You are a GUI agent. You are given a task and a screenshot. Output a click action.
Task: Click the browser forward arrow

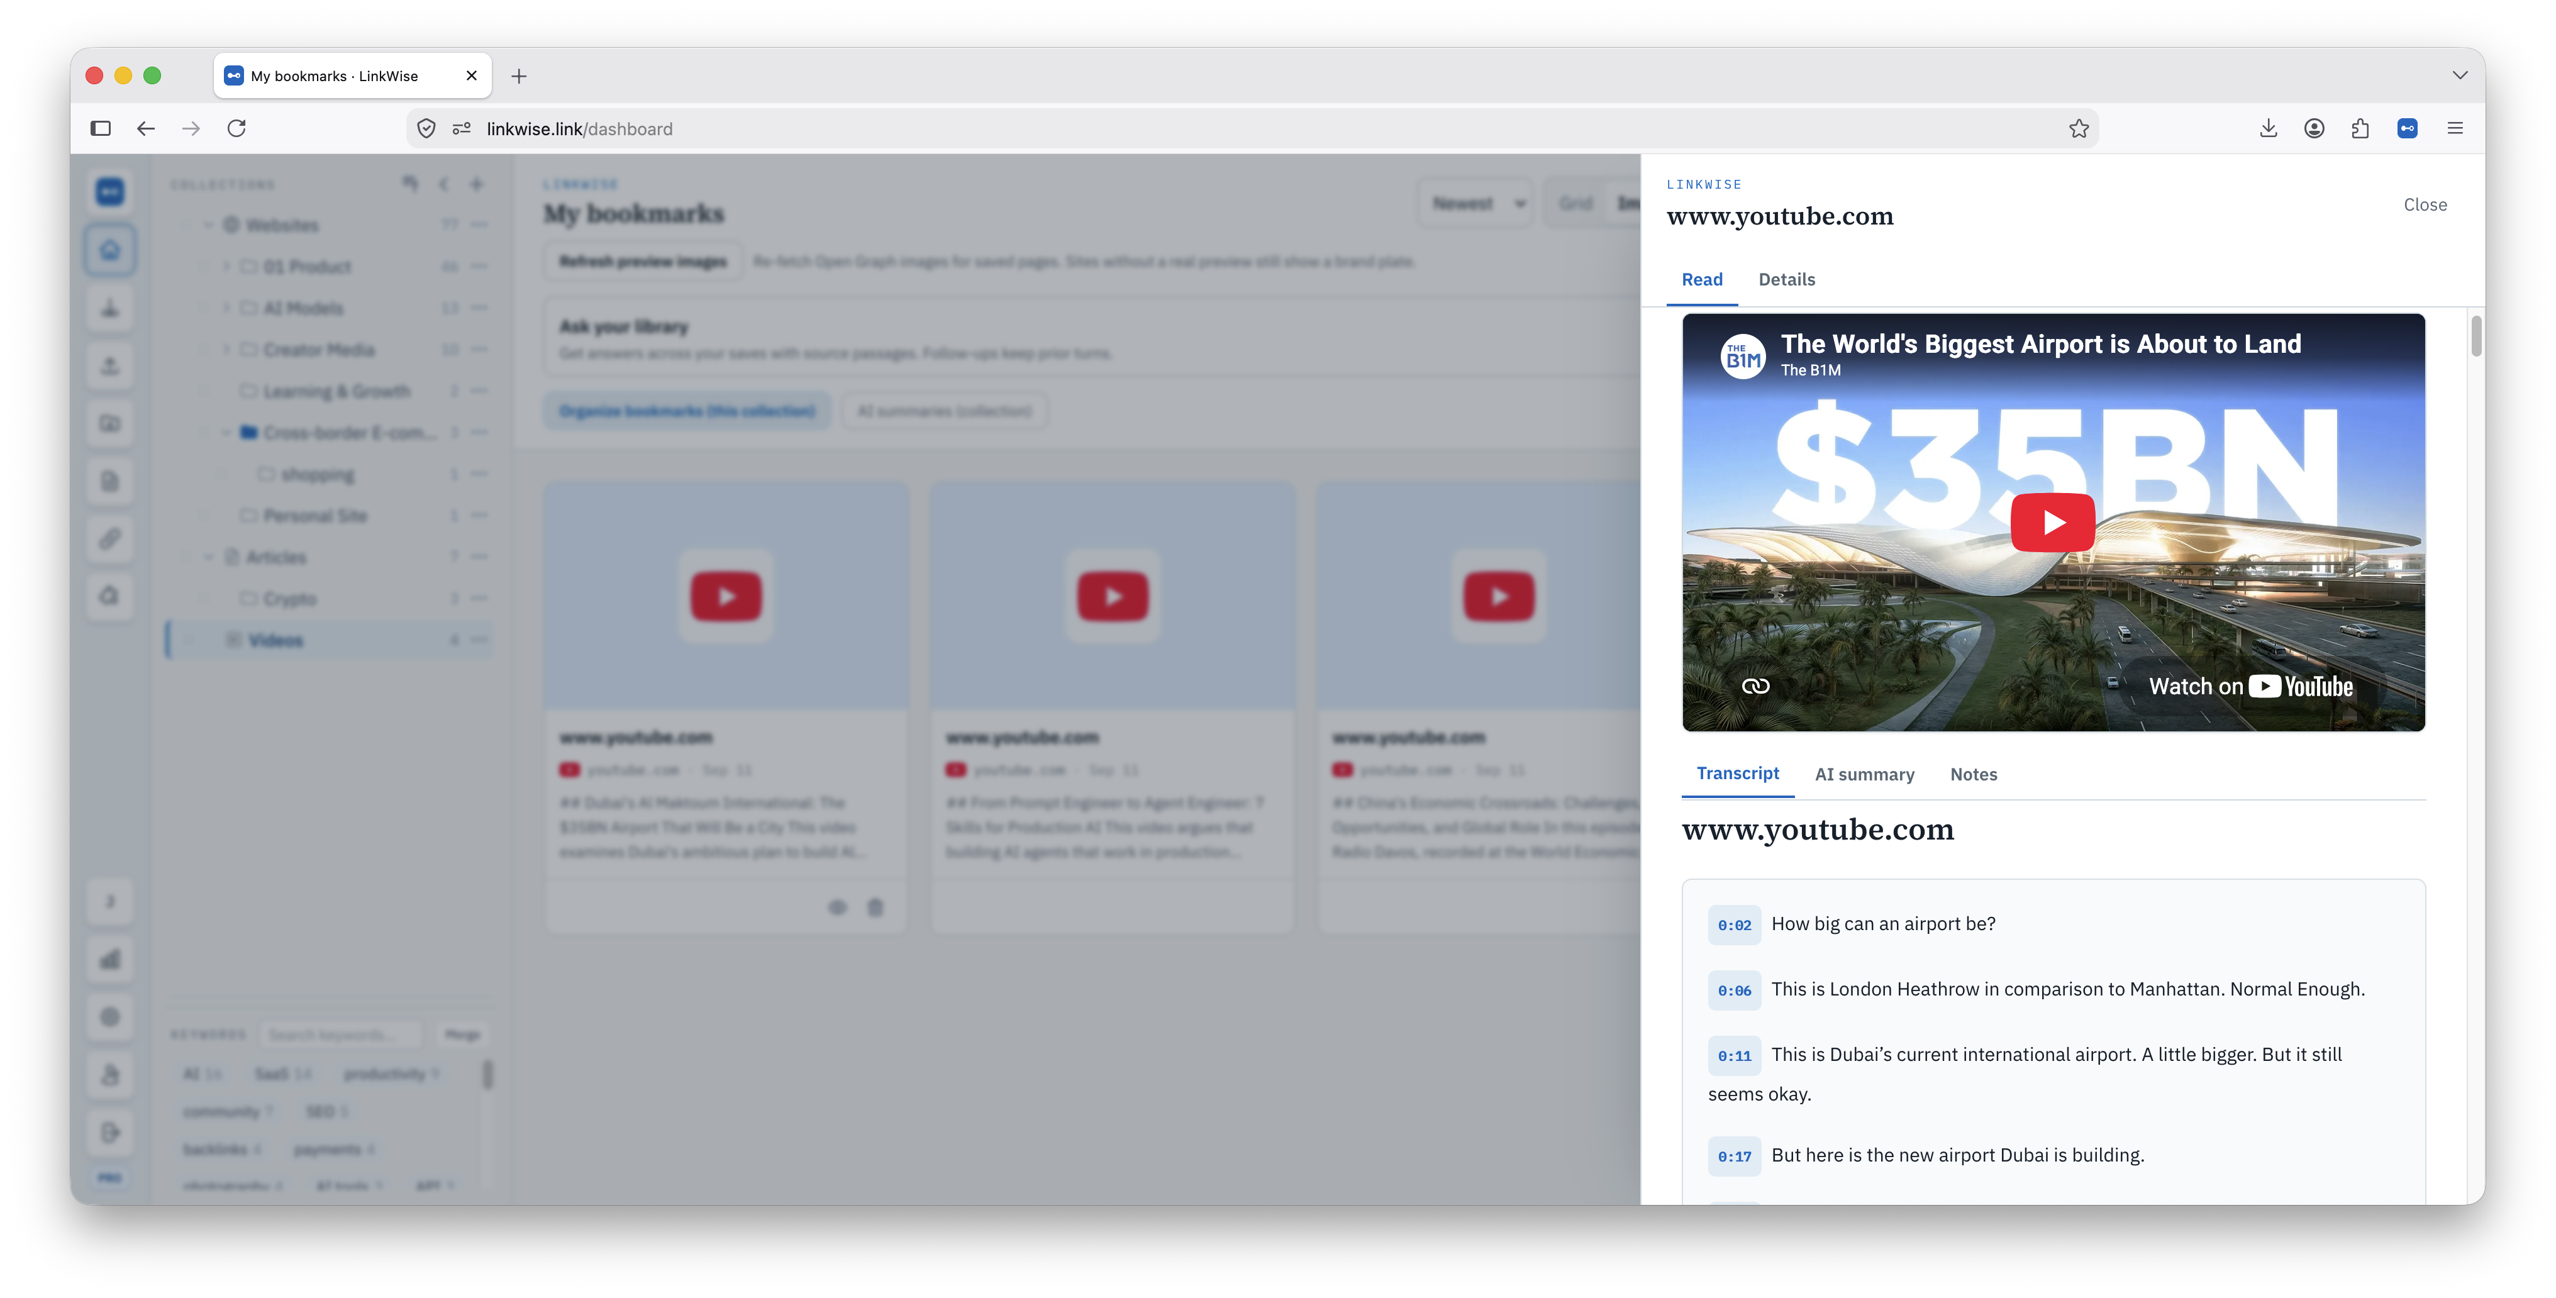(191, 128)
